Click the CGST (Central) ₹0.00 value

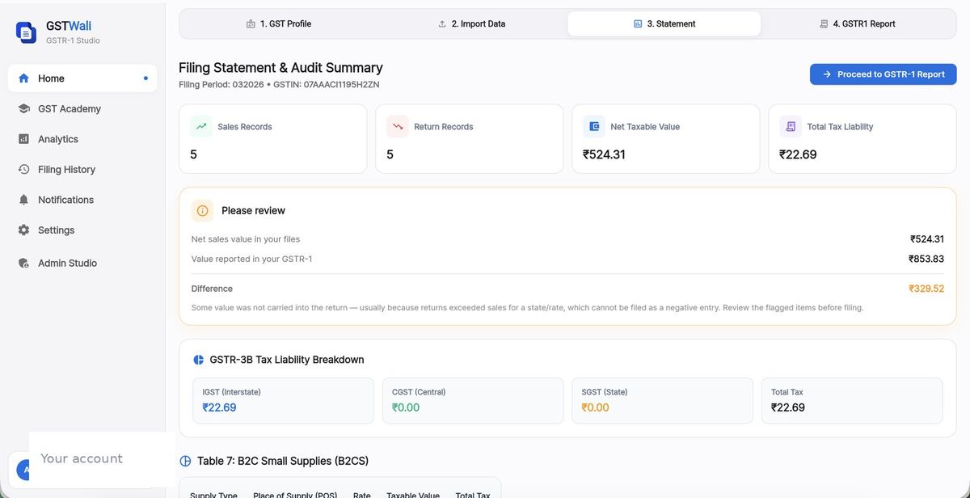click(406, 407)
